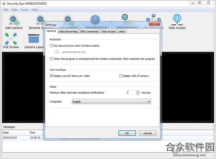Minimize the Security Eye main window
This screenshot has height=159, width=216.
[193, 3]
